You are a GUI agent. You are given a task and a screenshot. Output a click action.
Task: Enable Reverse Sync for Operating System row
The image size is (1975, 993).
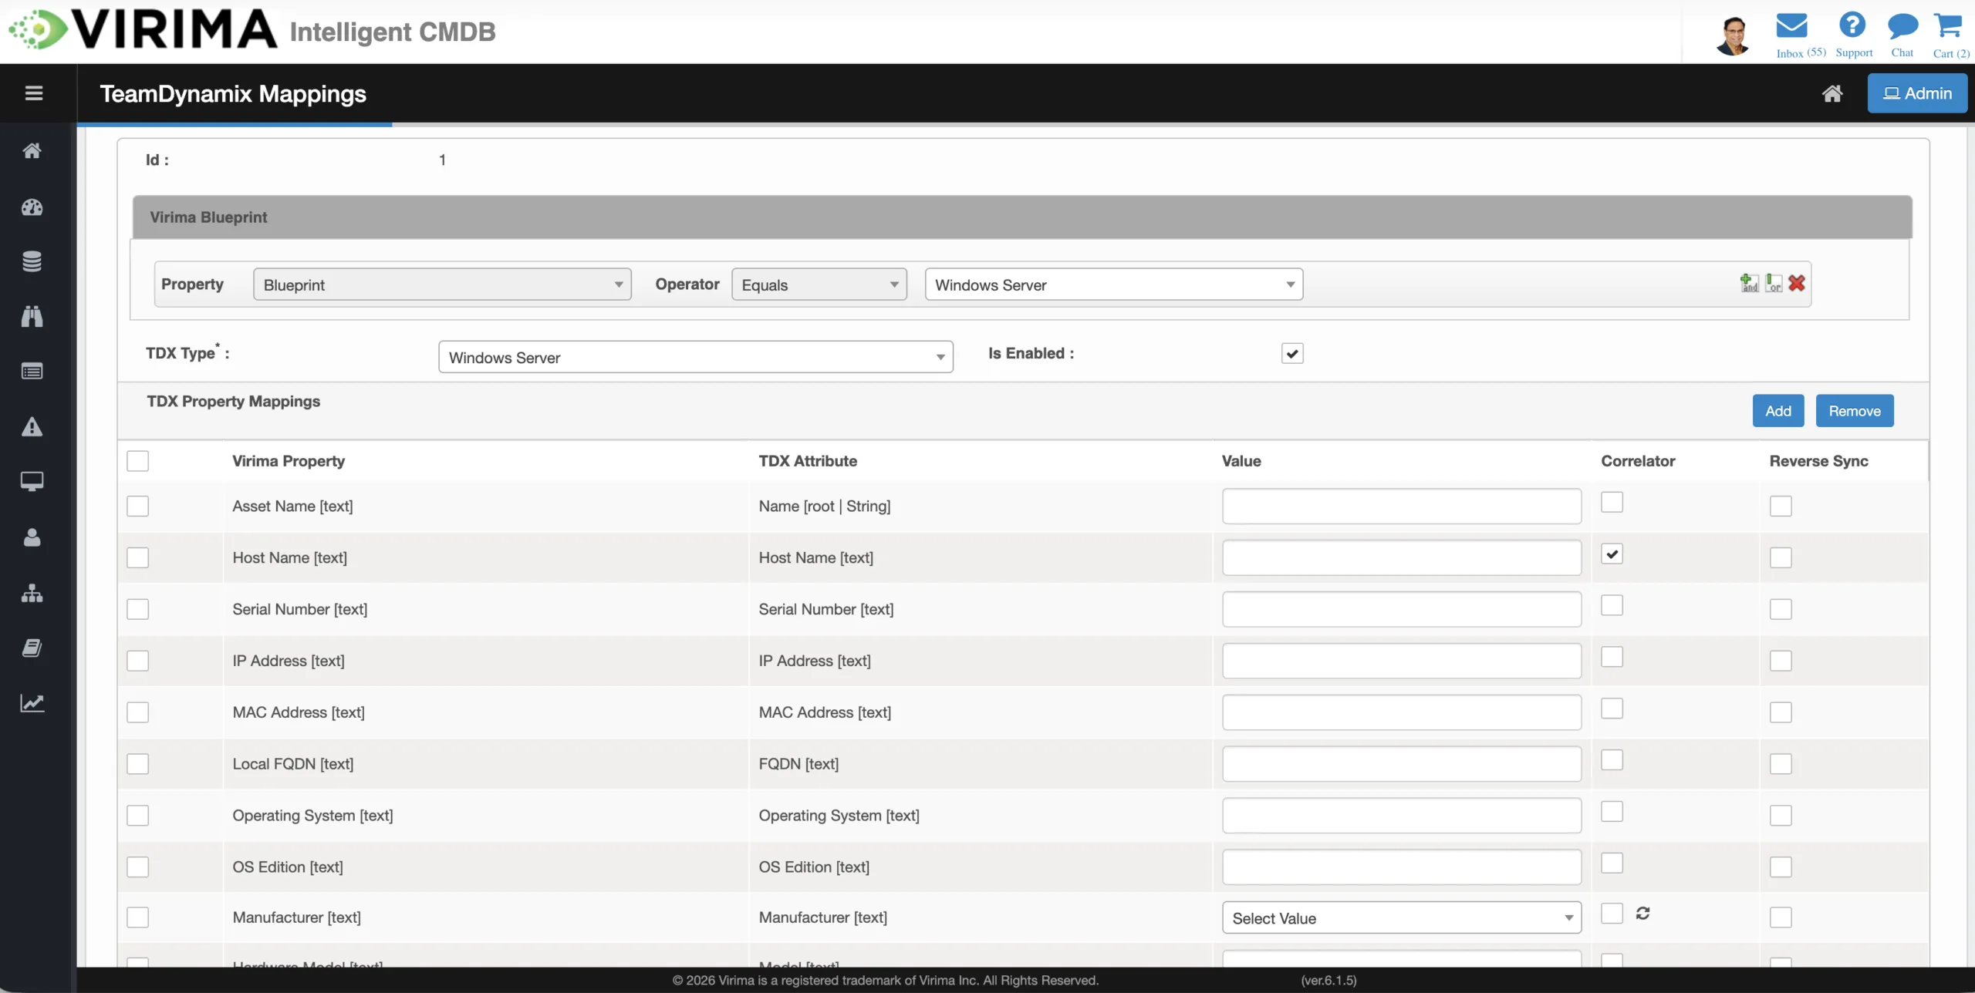1781,816
